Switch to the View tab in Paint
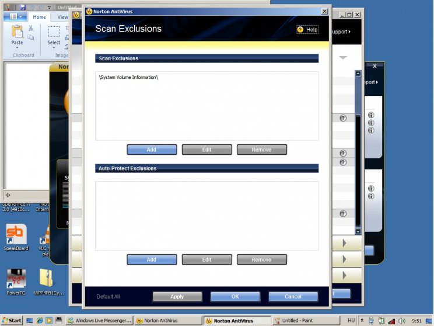 click(62, 17)
